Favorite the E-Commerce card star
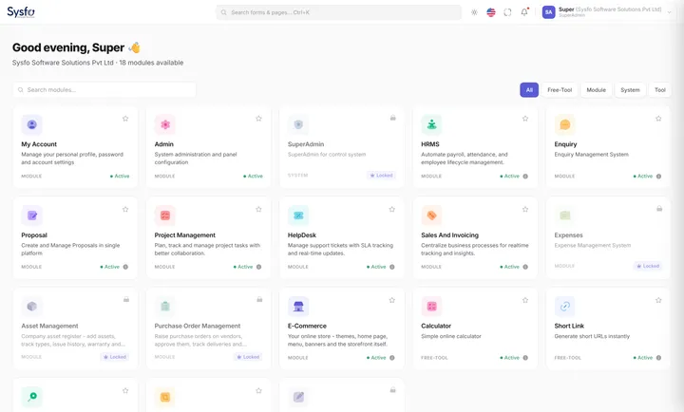The image size is (684, 412). [x=392, y=300]
